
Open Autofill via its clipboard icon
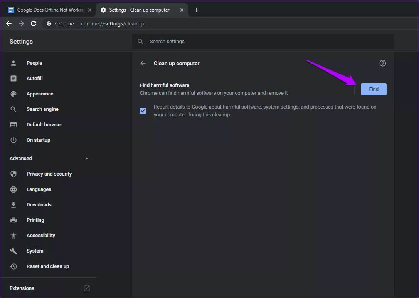[13, 79]
